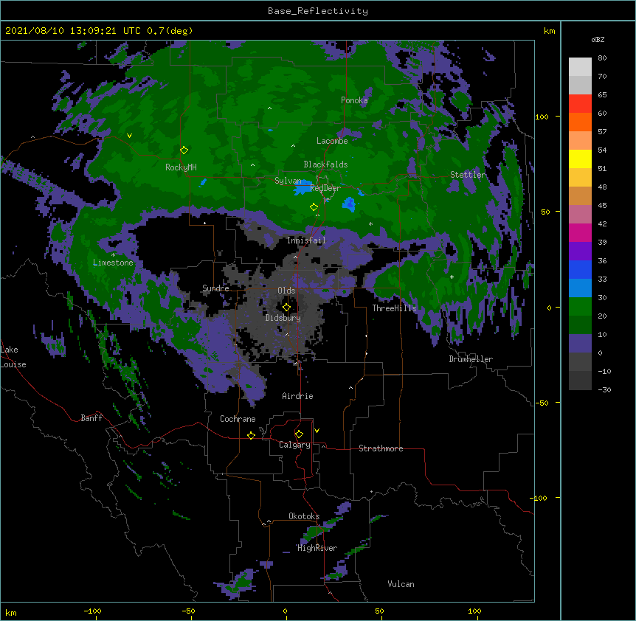636x621 pixels.
Task: Click the Base_Reflectivity title
Action: click(318, 11)
